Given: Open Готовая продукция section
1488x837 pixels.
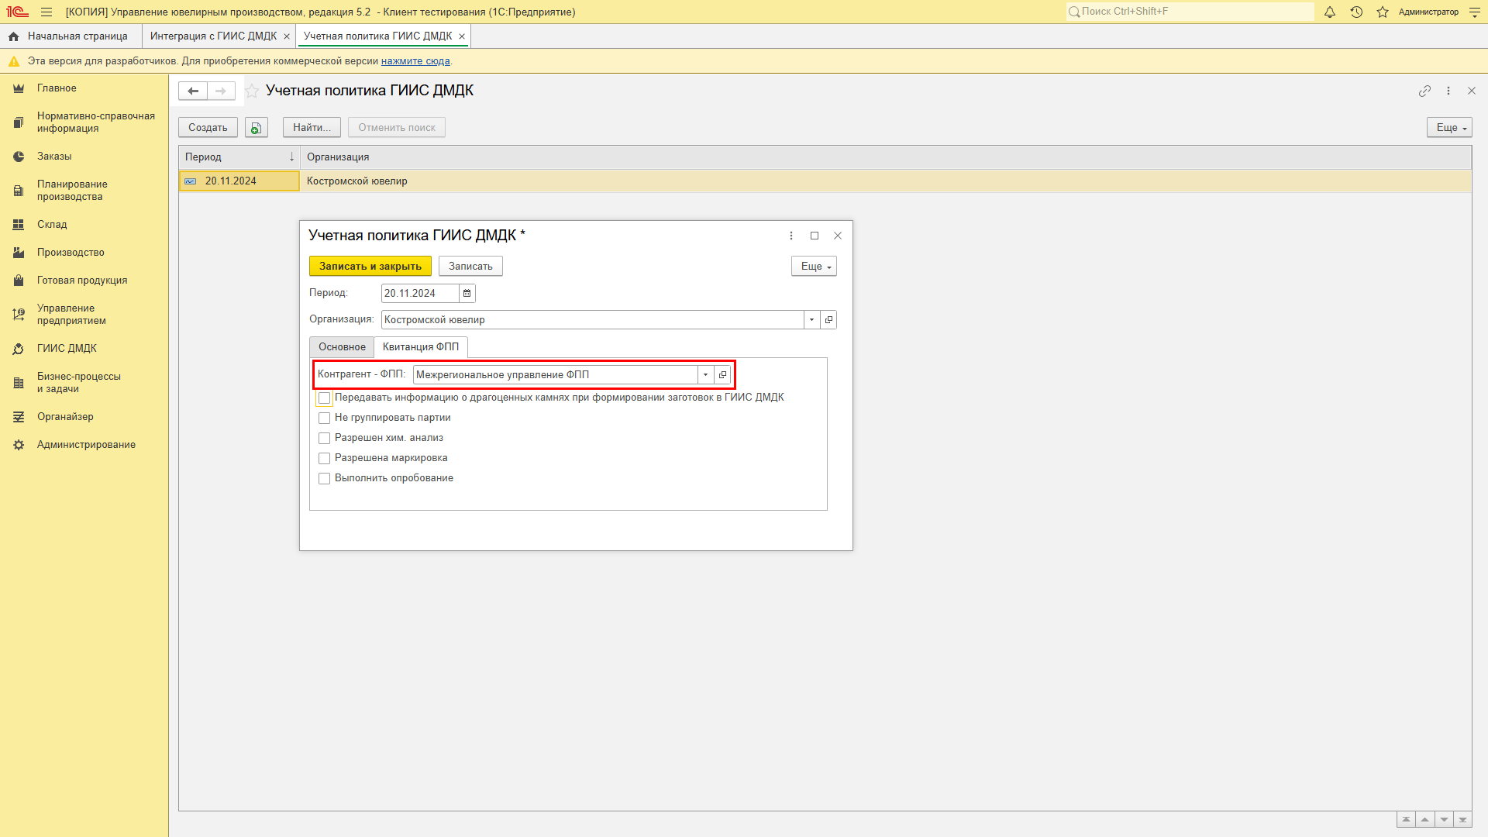Looking at the screenshot, I should point(84,281).
